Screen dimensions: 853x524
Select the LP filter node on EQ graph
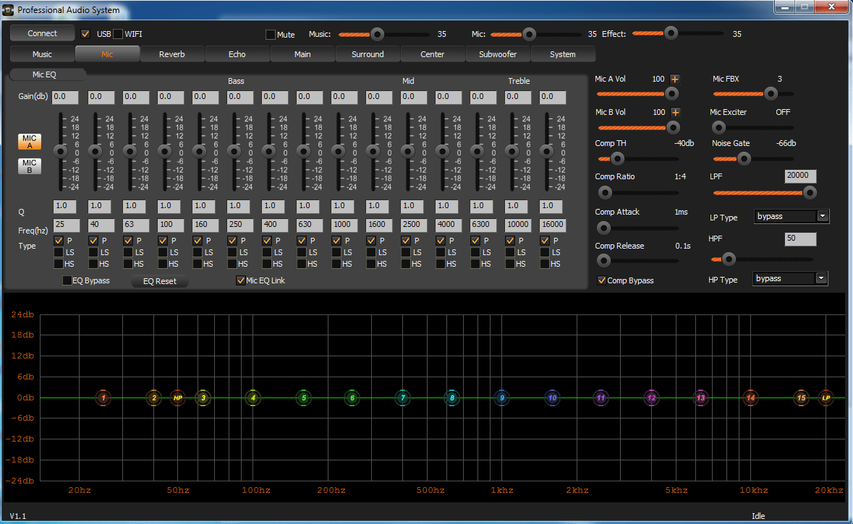826,398
